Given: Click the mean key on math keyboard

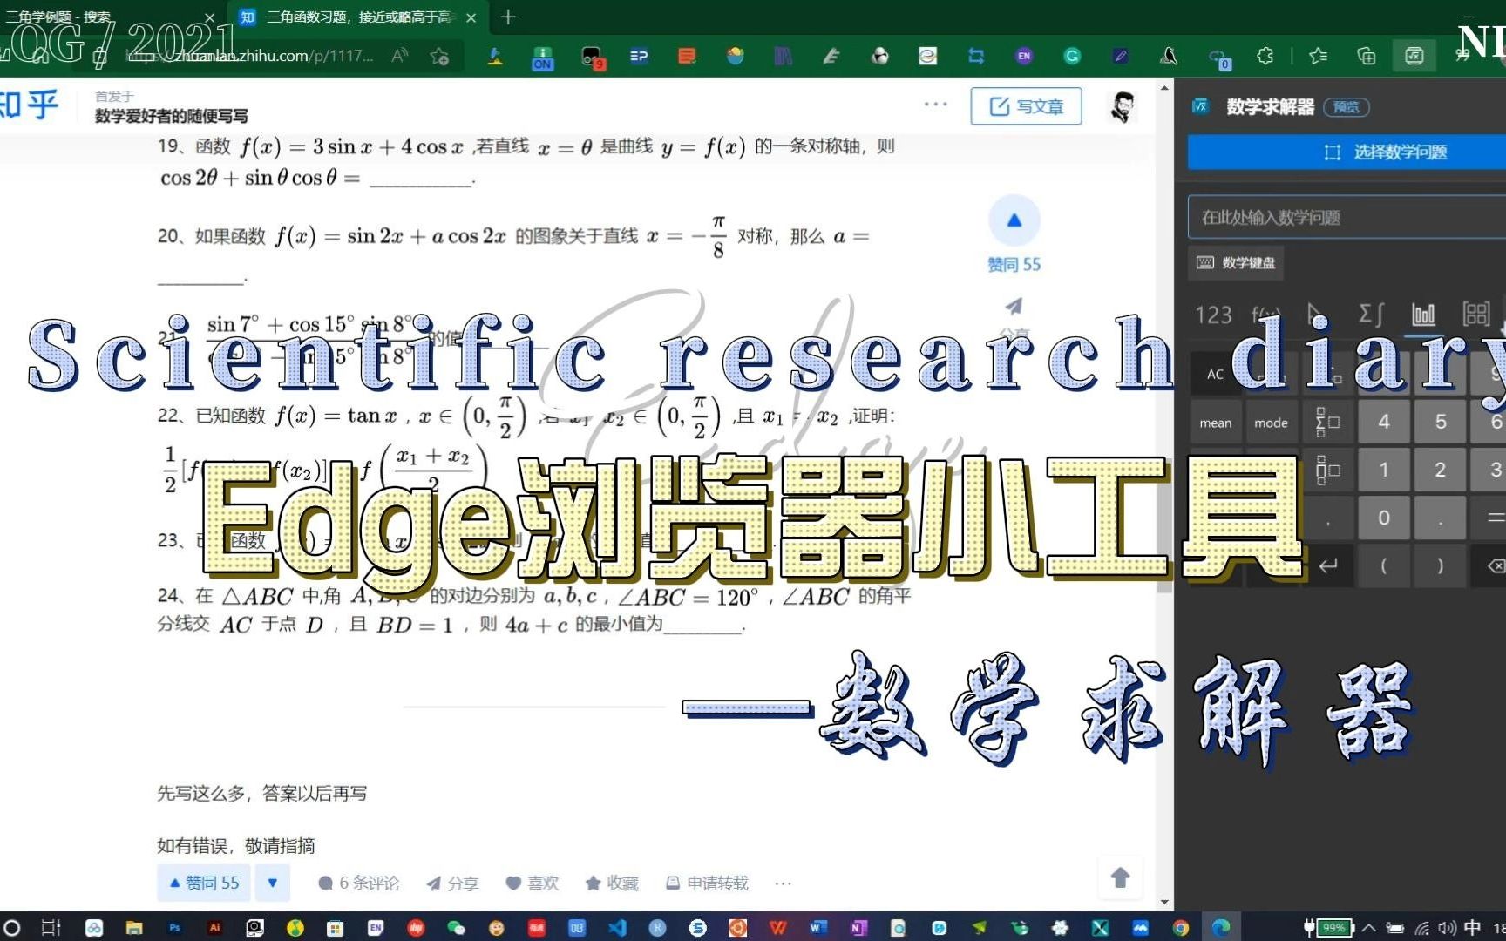Looking at the screenshot, I should click(1215, 423).
